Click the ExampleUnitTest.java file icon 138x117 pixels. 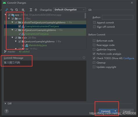tap(23, 34)
